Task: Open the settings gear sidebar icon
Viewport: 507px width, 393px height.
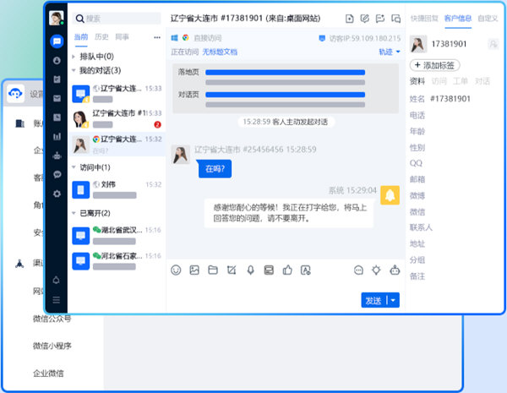Action: pos(57,194)
